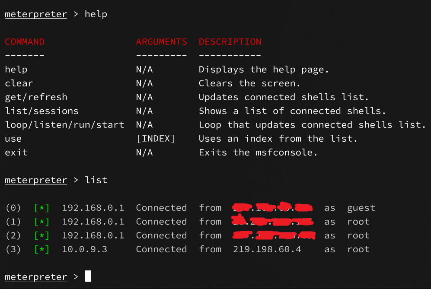Click the 219.198.60.4 source address

click(x=267, y=249)
